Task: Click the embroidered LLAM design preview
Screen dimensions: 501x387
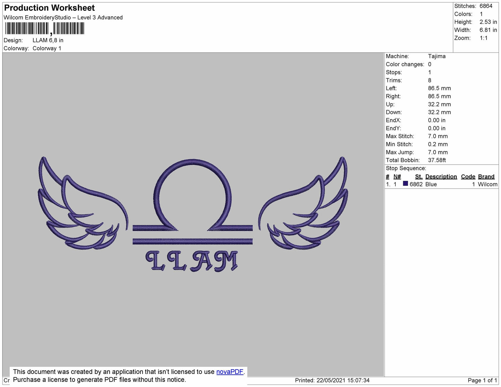Action: pyautogui.click(x=192, y=214)
